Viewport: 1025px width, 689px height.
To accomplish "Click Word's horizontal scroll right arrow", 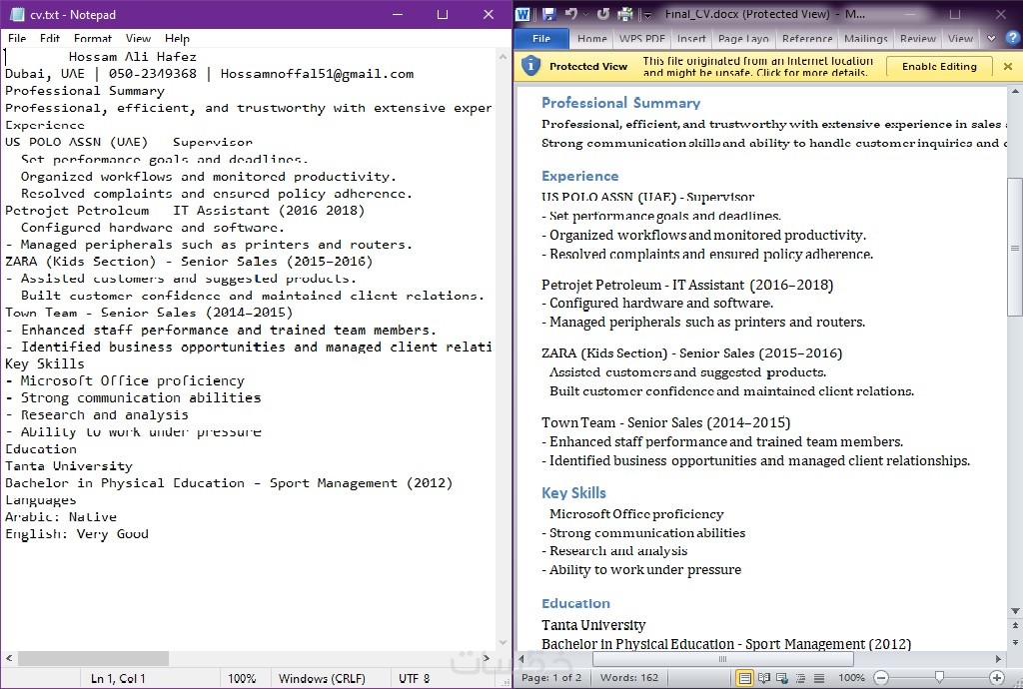I will [998, 659].
